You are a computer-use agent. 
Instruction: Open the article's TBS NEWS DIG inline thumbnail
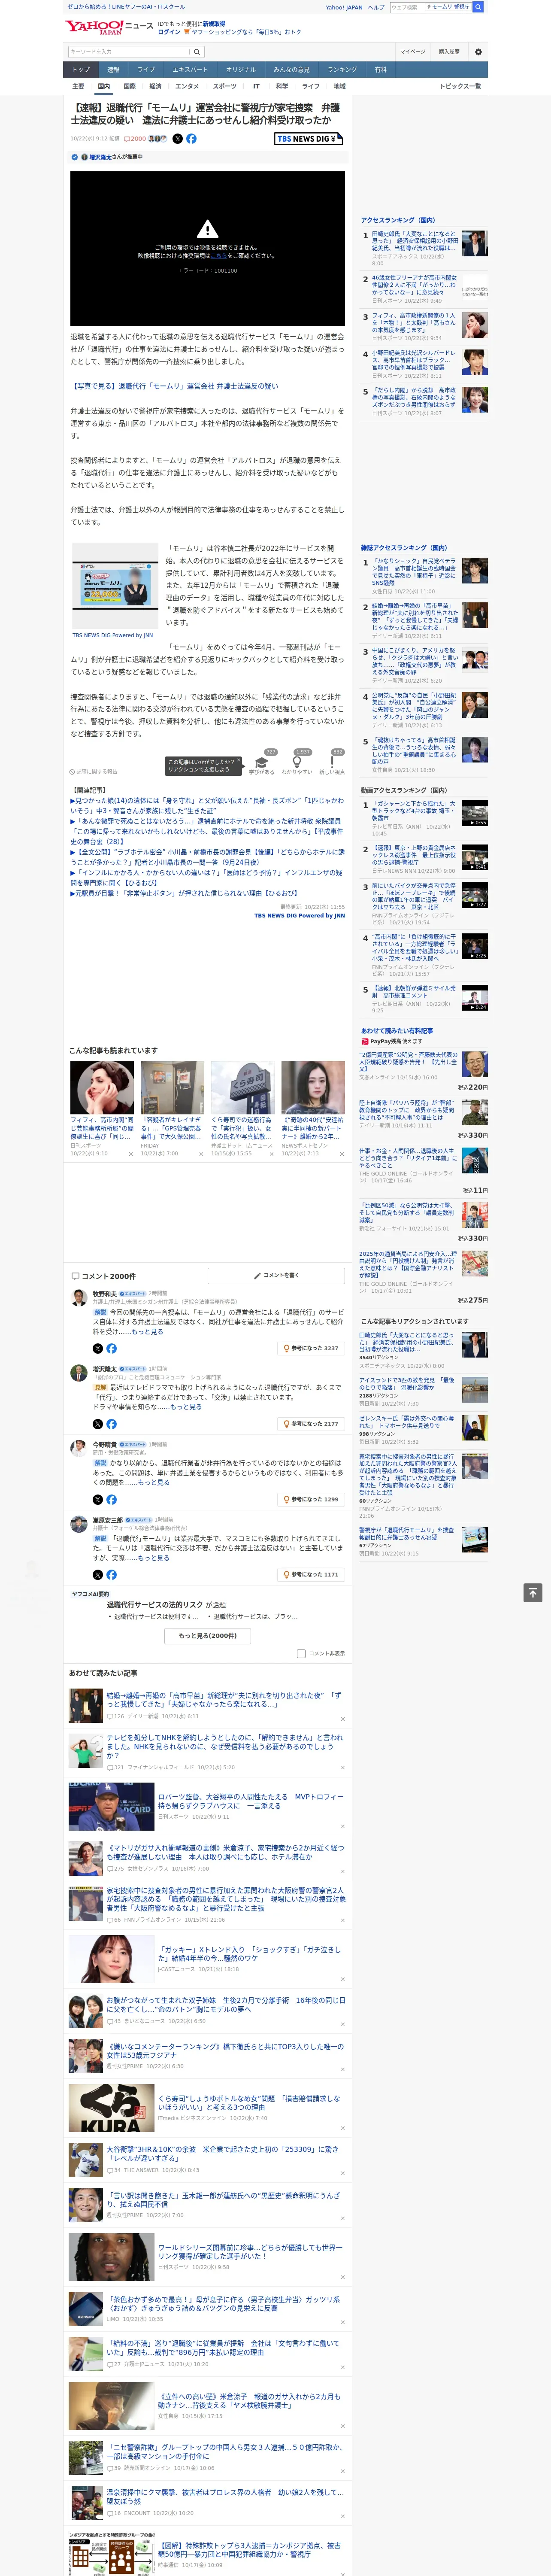(x=115, y=585)
